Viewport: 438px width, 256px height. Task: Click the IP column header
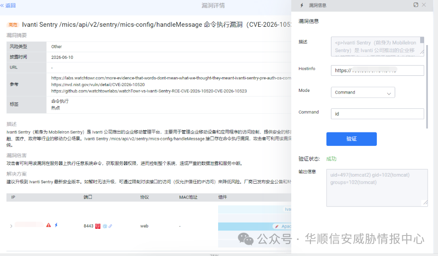tap(13, 197)
